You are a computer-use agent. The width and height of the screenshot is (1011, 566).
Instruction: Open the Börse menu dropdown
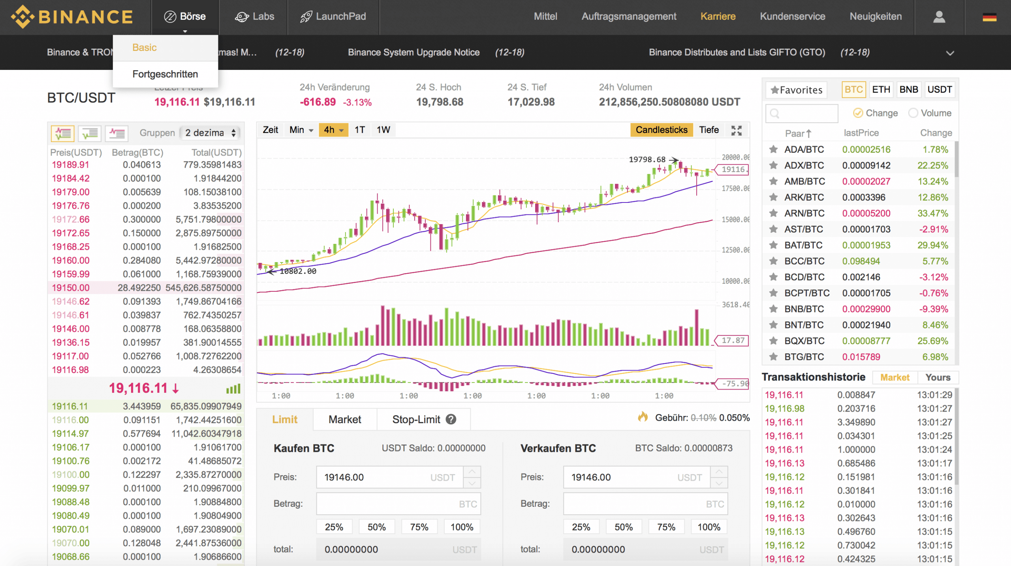185,17
